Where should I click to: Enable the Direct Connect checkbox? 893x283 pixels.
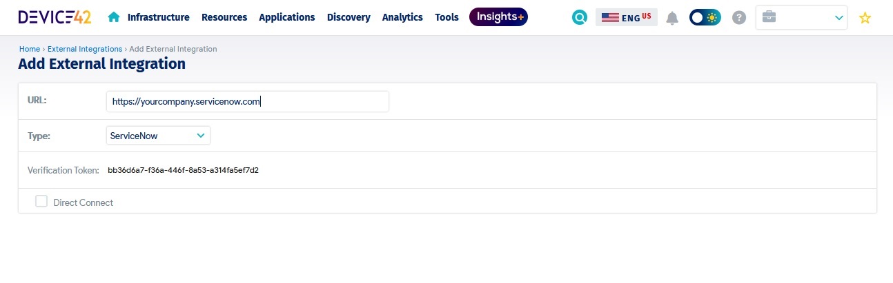41,202
